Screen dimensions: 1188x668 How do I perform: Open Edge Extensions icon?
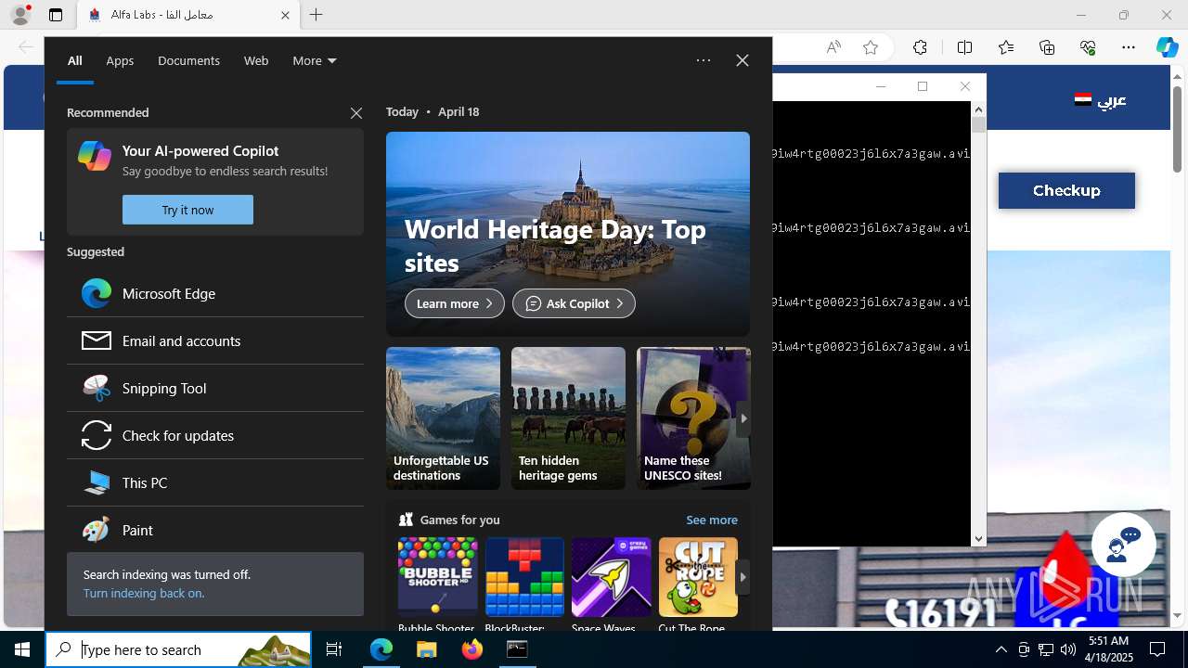click(920, 47)
